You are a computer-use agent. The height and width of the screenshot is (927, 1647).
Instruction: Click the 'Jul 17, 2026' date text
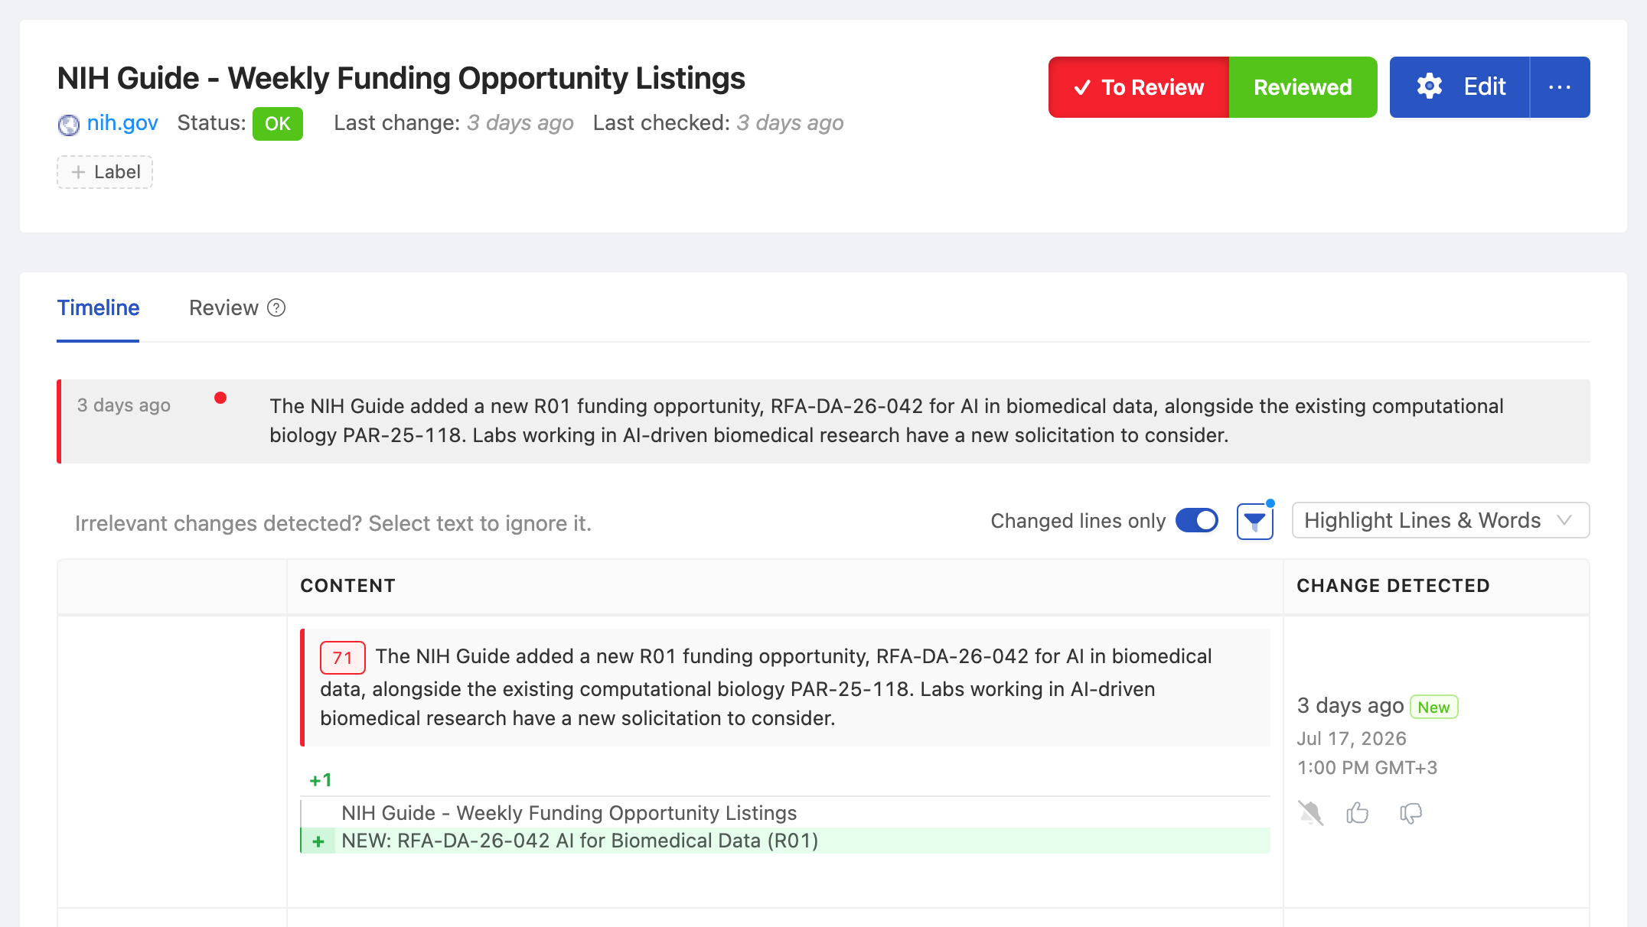[1352, 739]
